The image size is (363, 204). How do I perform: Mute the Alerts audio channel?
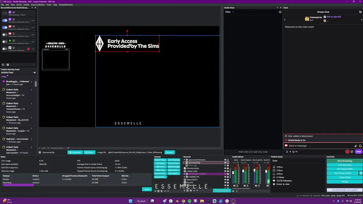[x=234, y=186]
